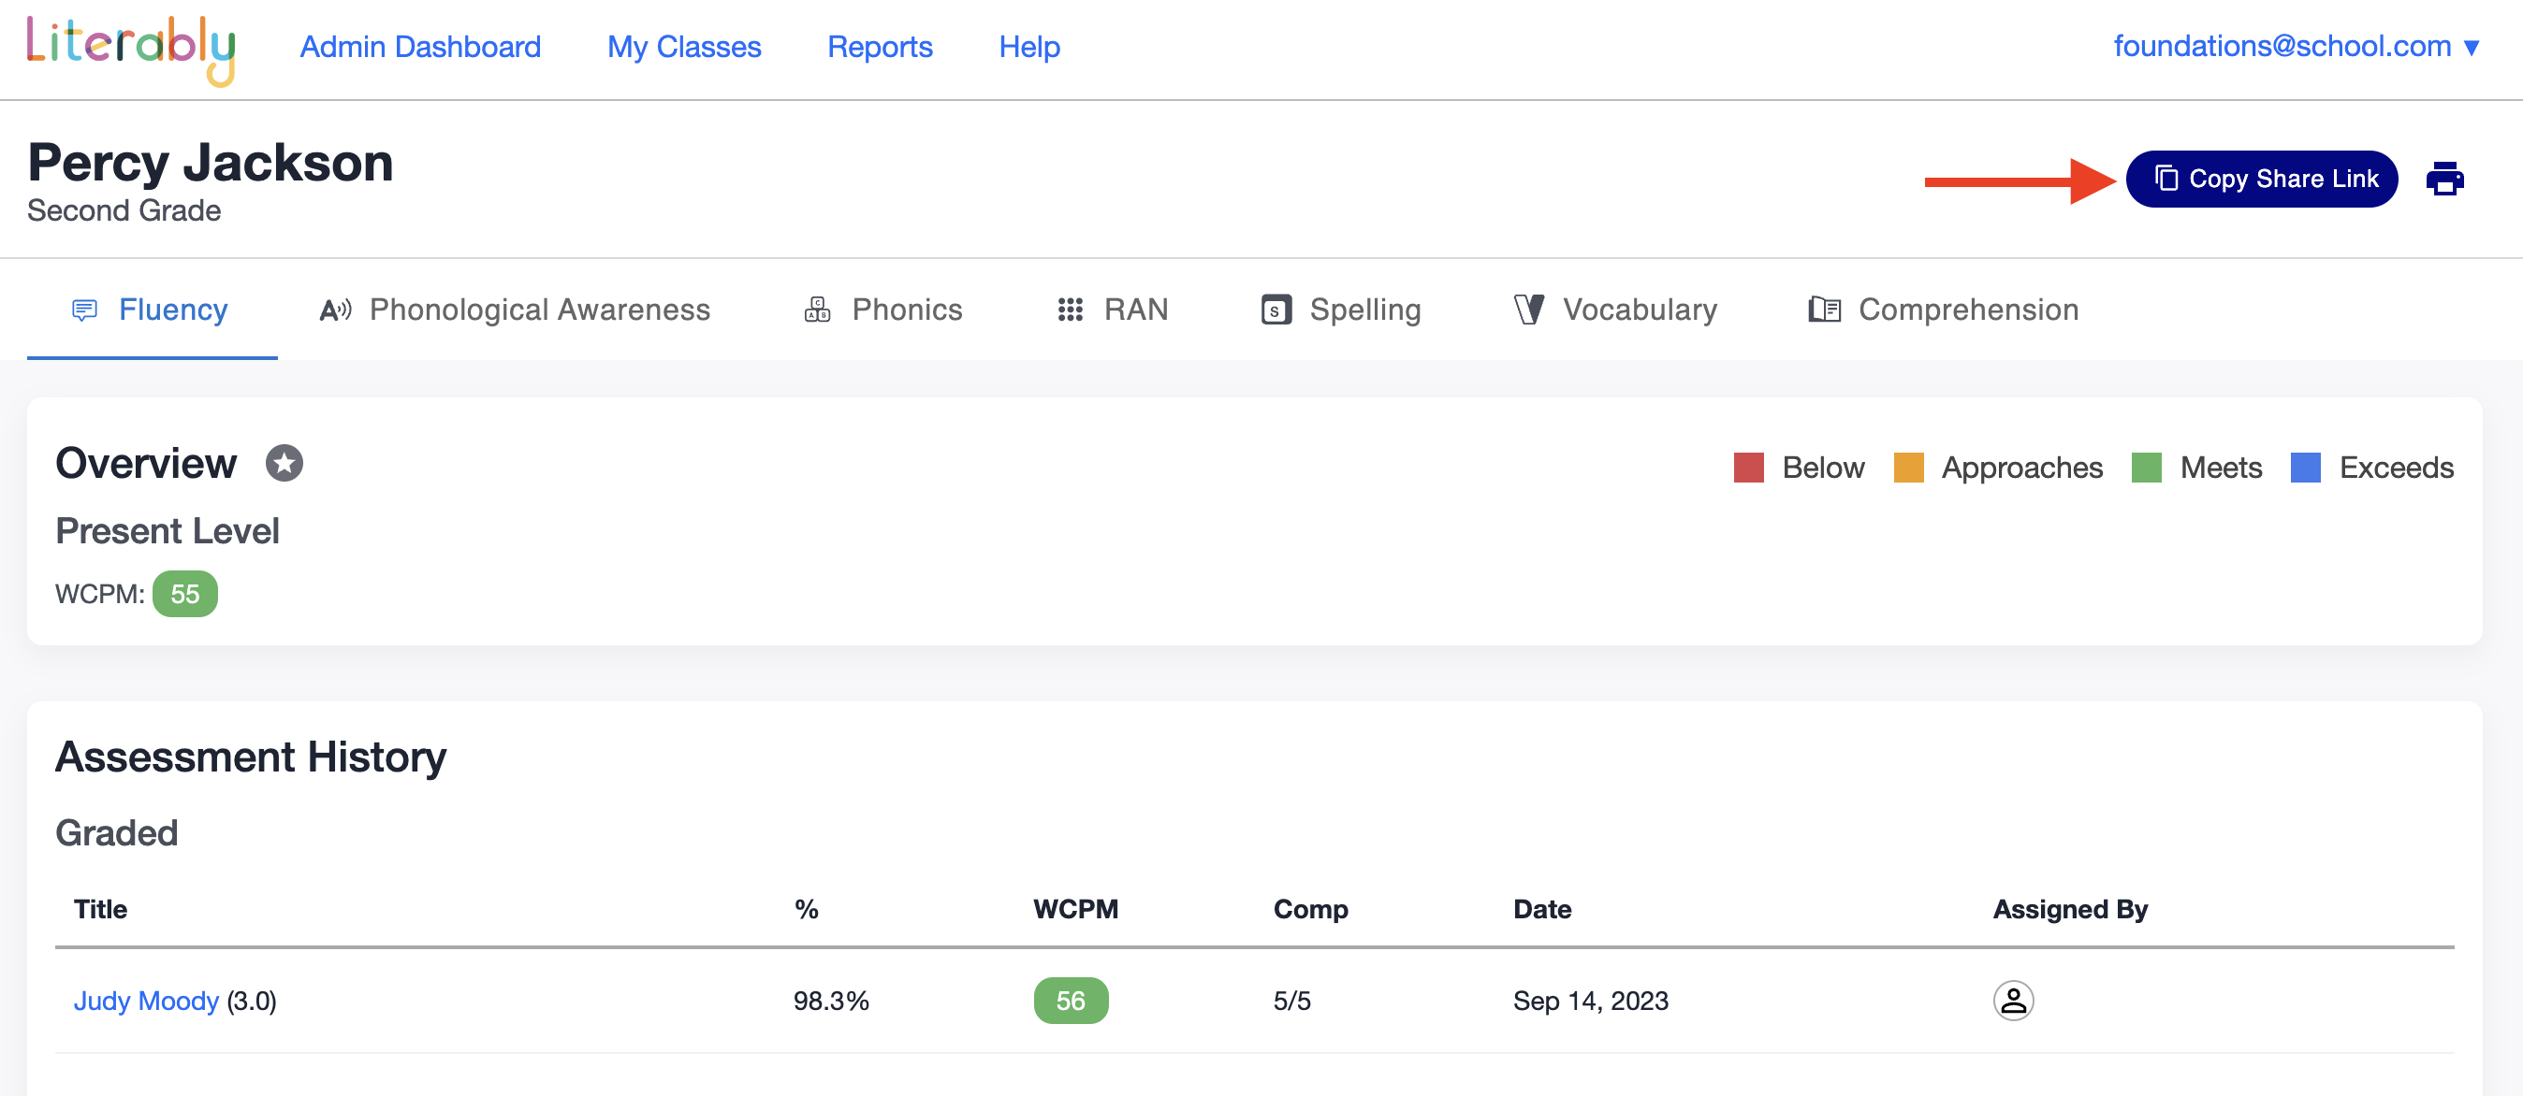Click the star icon beside Overview
The width and height of the screenshot is (2523, 1096).
[x=284, y=463]
